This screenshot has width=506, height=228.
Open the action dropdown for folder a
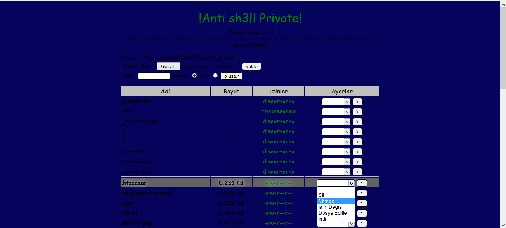tap(336, 132)
